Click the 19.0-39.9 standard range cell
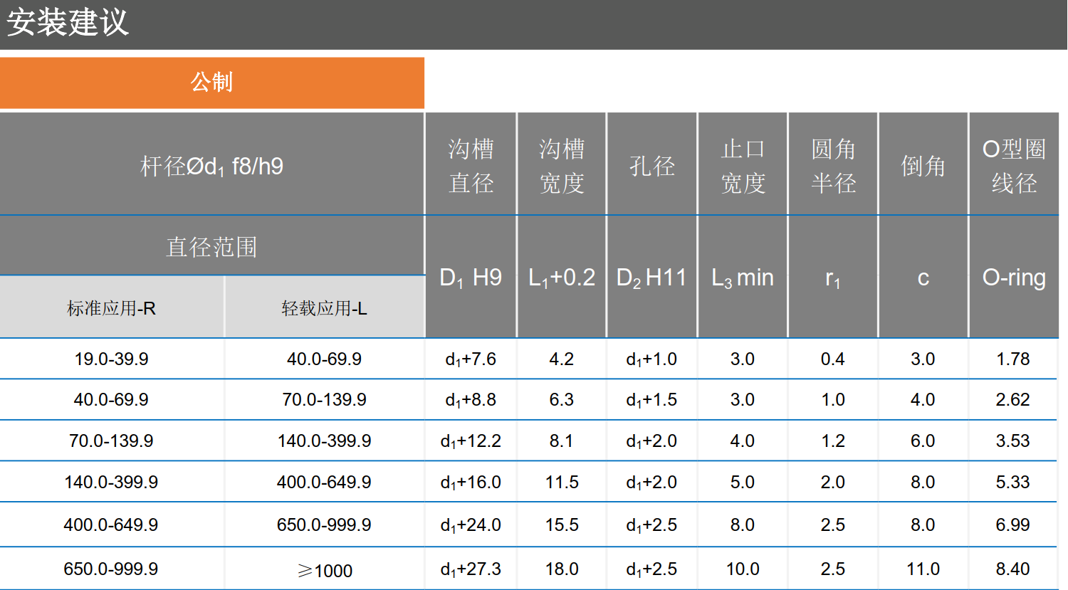The width and height of the screenshot is (1068, 590). pos(111,359)
